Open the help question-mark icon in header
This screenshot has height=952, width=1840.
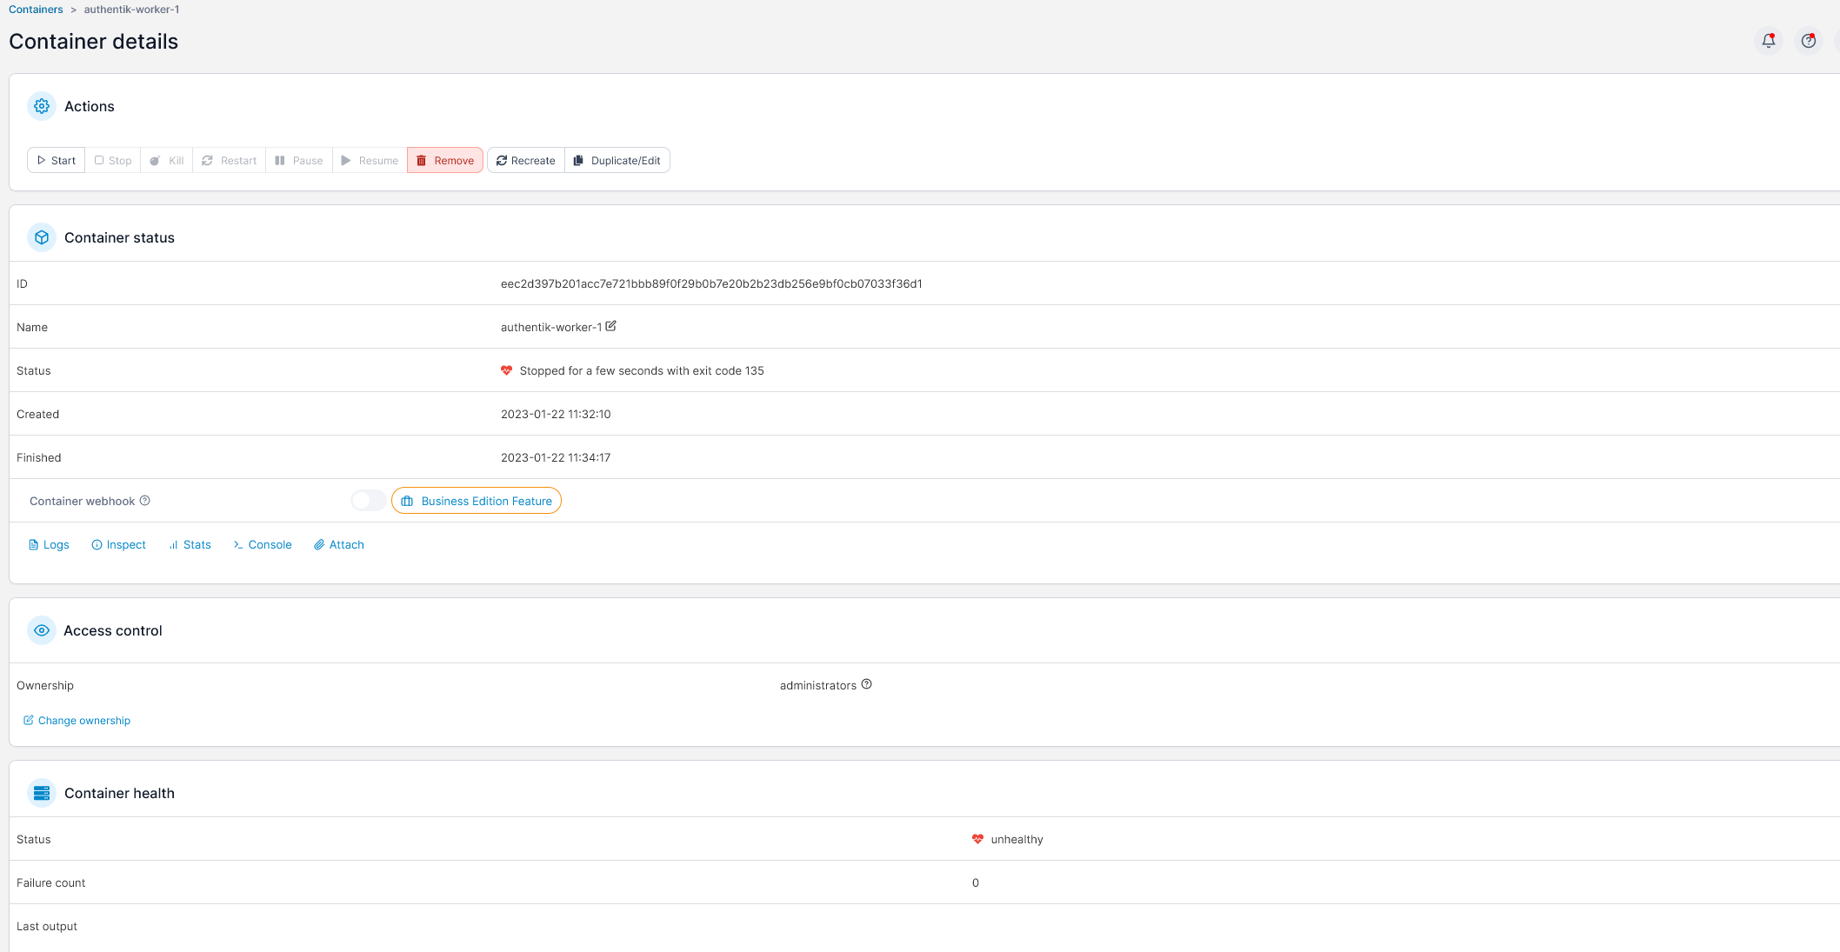(1808, 41)
